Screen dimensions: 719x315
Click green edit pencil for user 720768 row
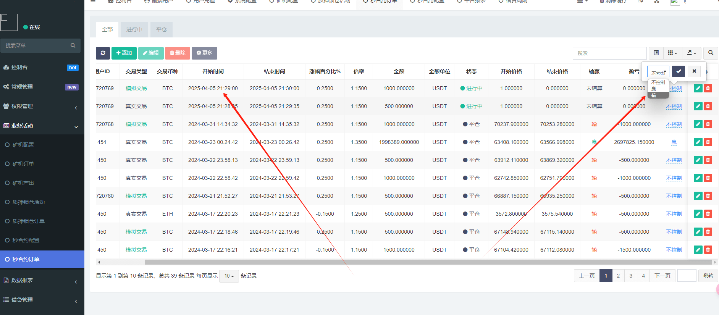point(698,124)
